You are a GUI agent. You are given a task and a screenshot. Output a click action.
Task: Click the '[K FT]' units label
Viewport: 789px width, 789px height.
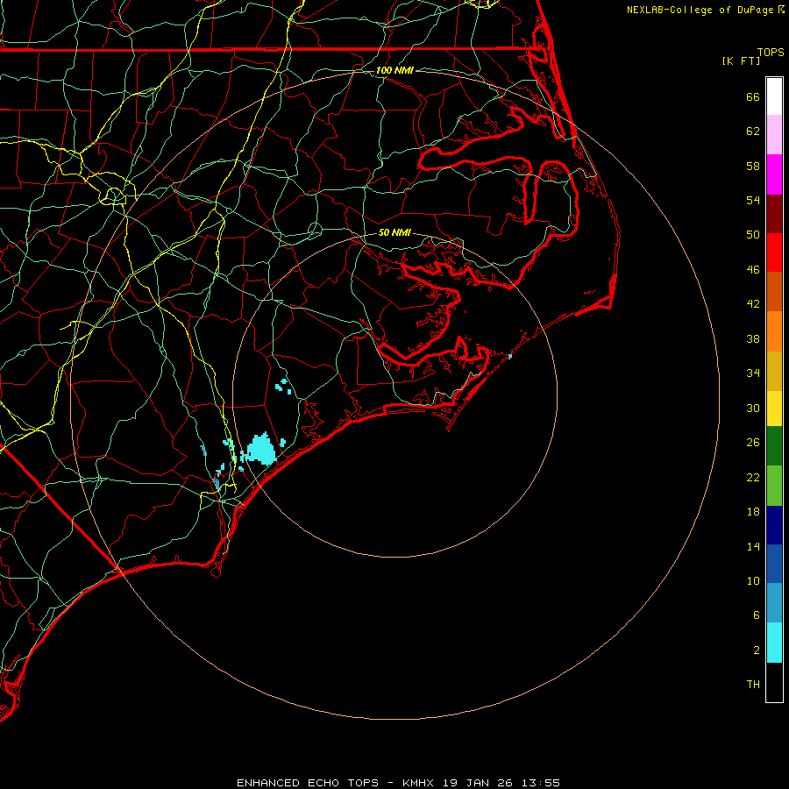click(741, 60)
